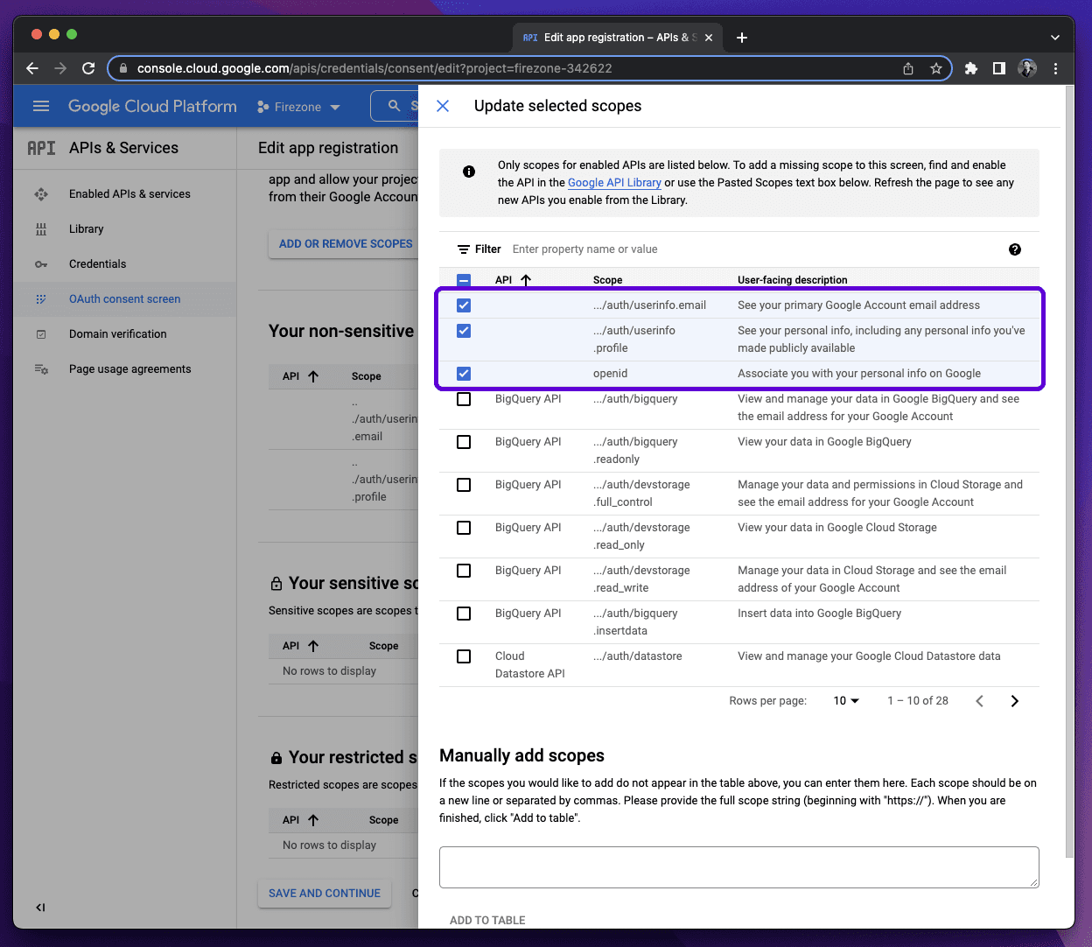Open the navigation hamburger menu
This screenshot has height=947, width=1092.
pos(40,106)
